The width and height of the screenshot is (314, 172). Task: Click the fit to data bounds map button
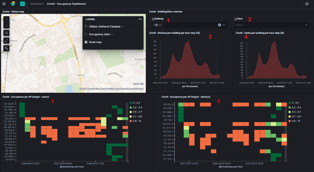pyautogui.click(x=7, y=33)
